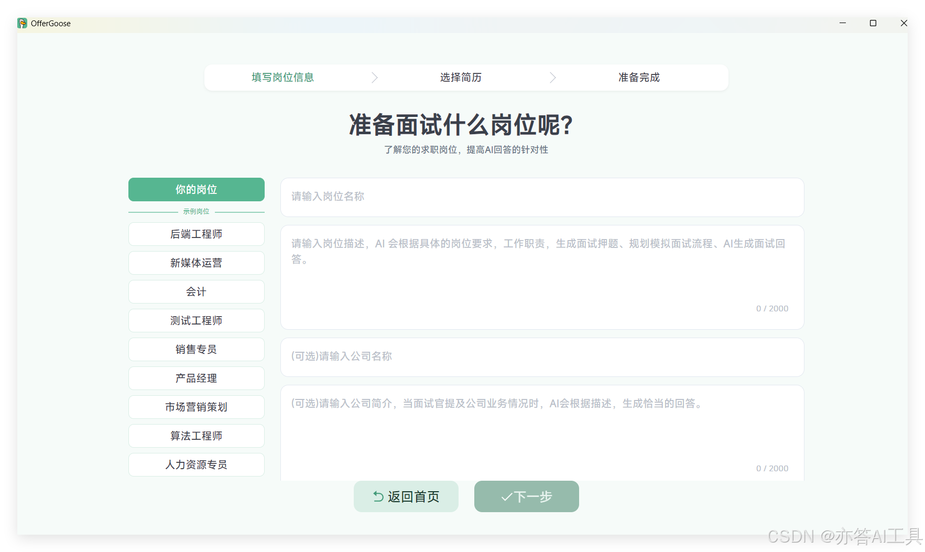Switch to the 选择简历 step
The height and width of the screenshot is (552, 925).
click(x=461, y=77)
